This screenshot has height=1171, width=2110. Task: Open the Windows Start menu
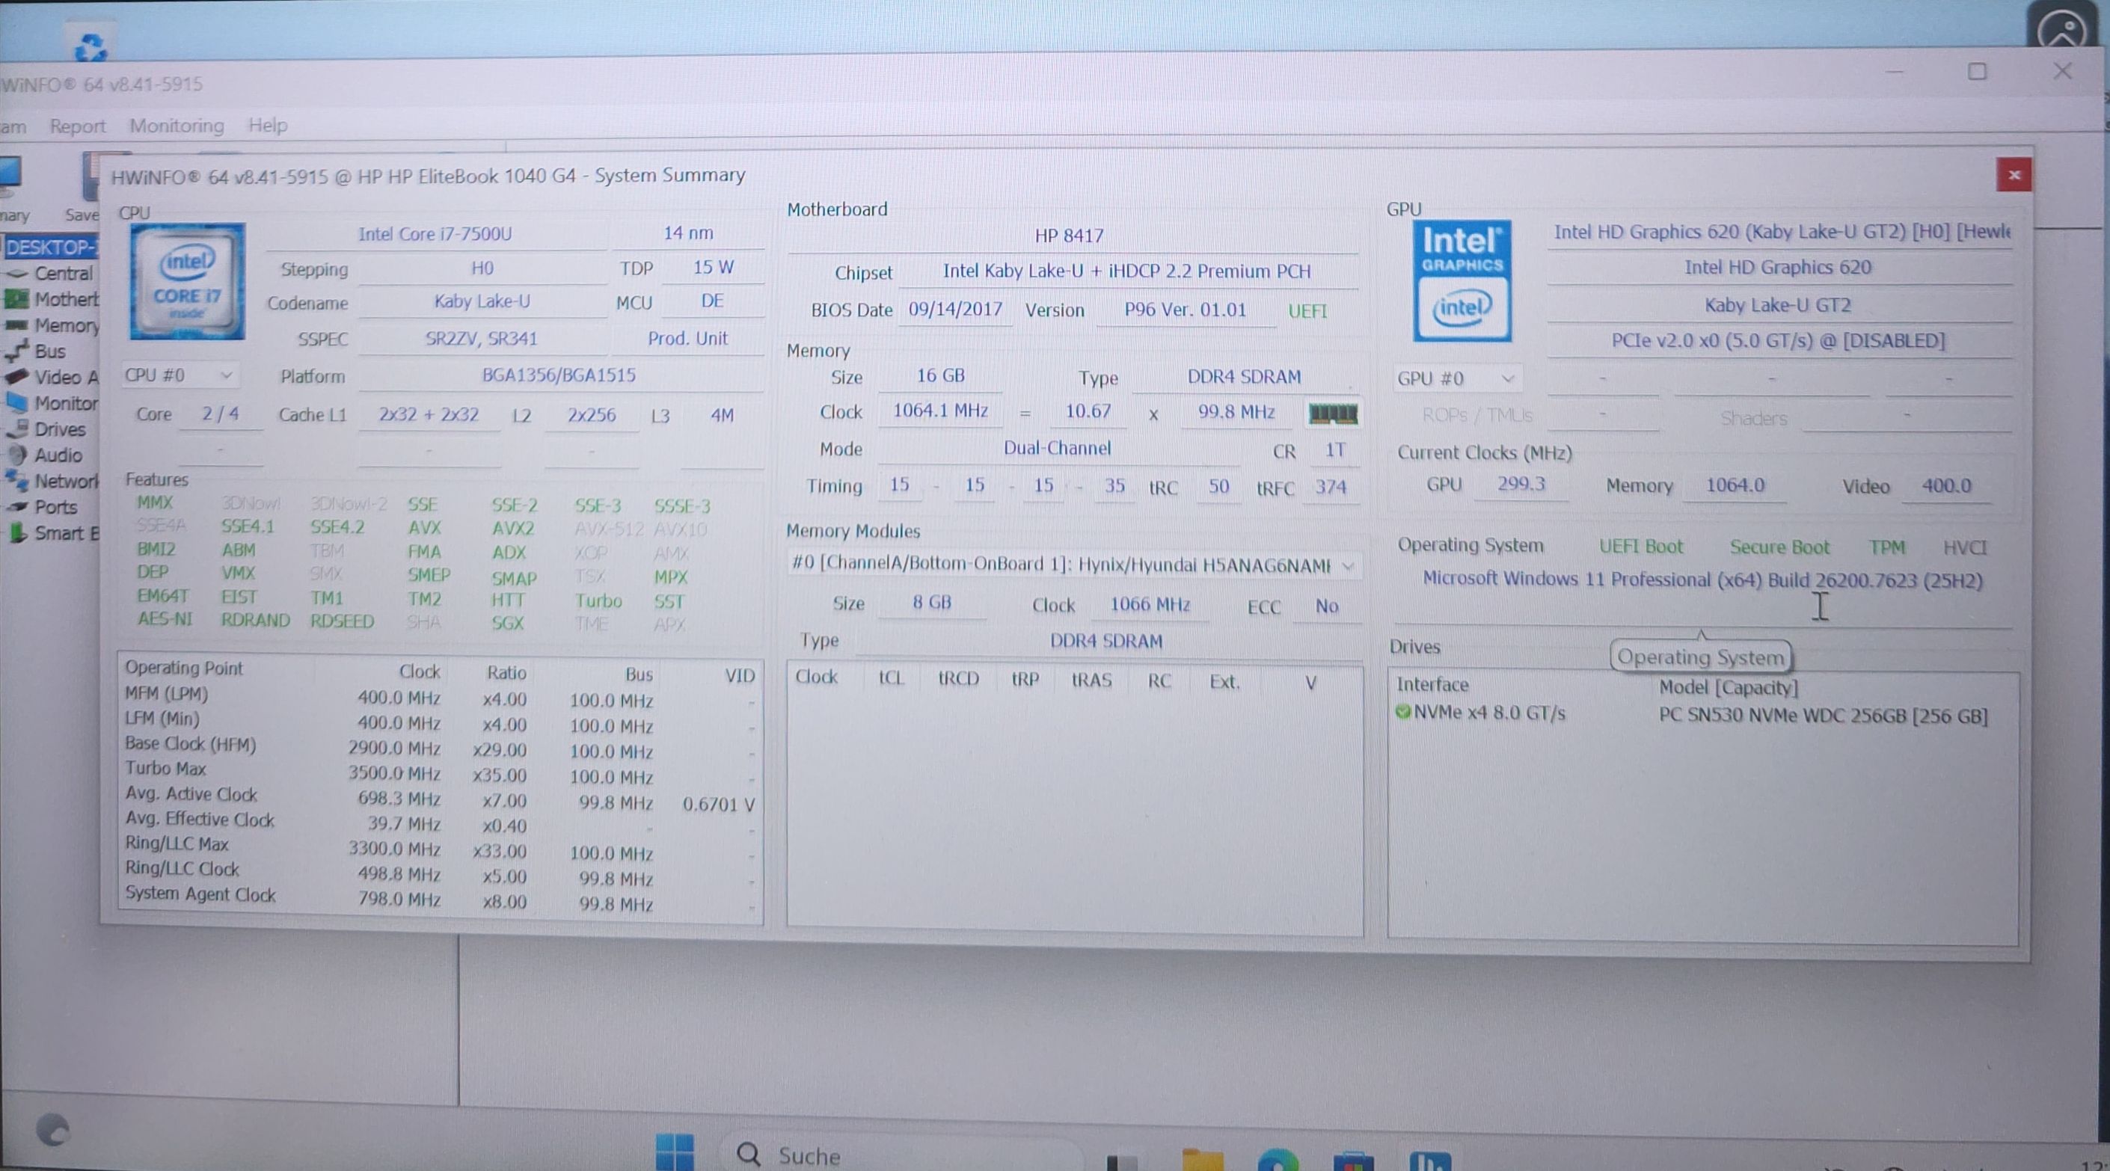click(675, 1152)
